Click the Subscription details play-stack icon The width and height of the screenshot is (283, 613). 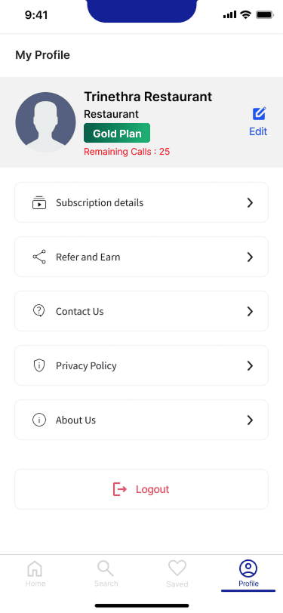pos(39,202)
